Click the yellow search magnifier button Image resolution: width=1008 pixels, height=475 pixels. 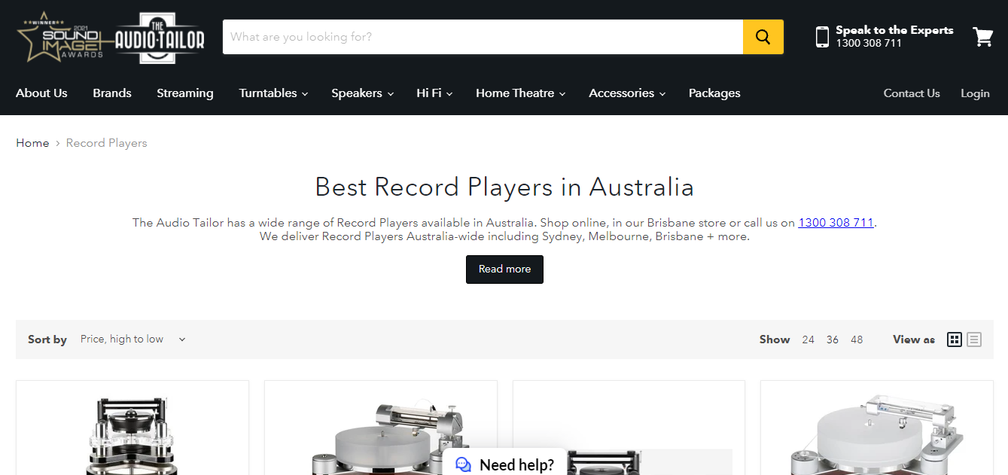pos(763,37)
